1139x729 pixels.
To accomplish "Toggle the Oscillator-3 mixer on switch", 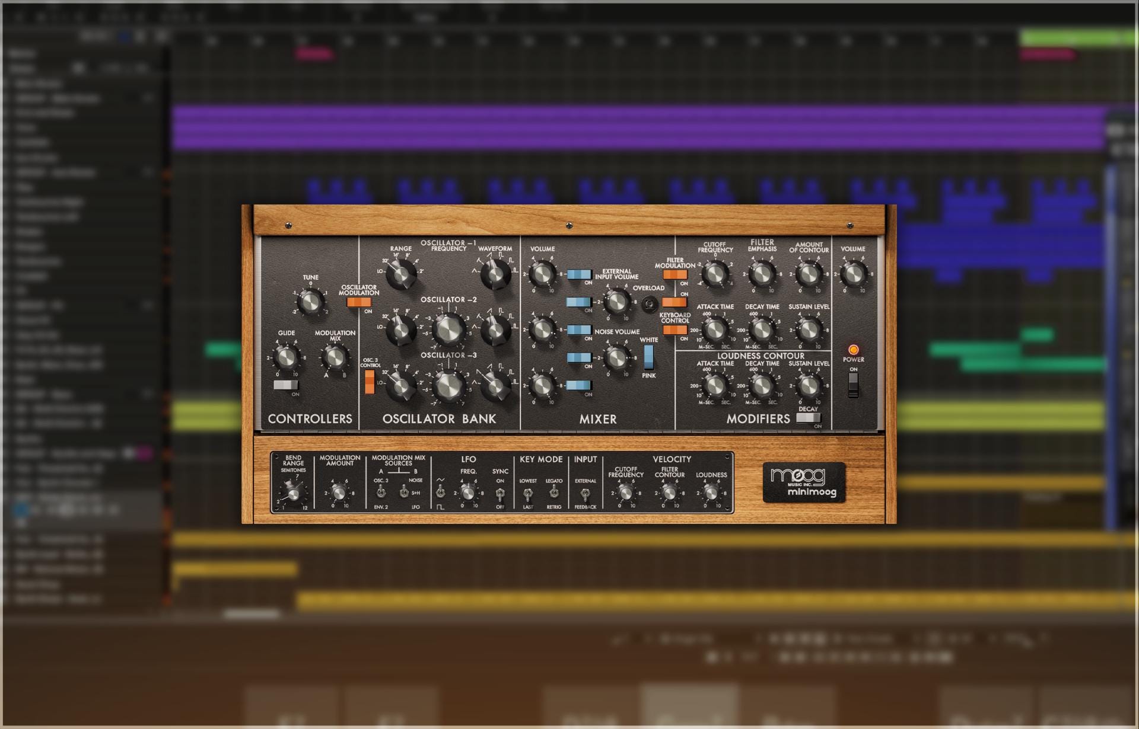I will [x=578, y=385].
